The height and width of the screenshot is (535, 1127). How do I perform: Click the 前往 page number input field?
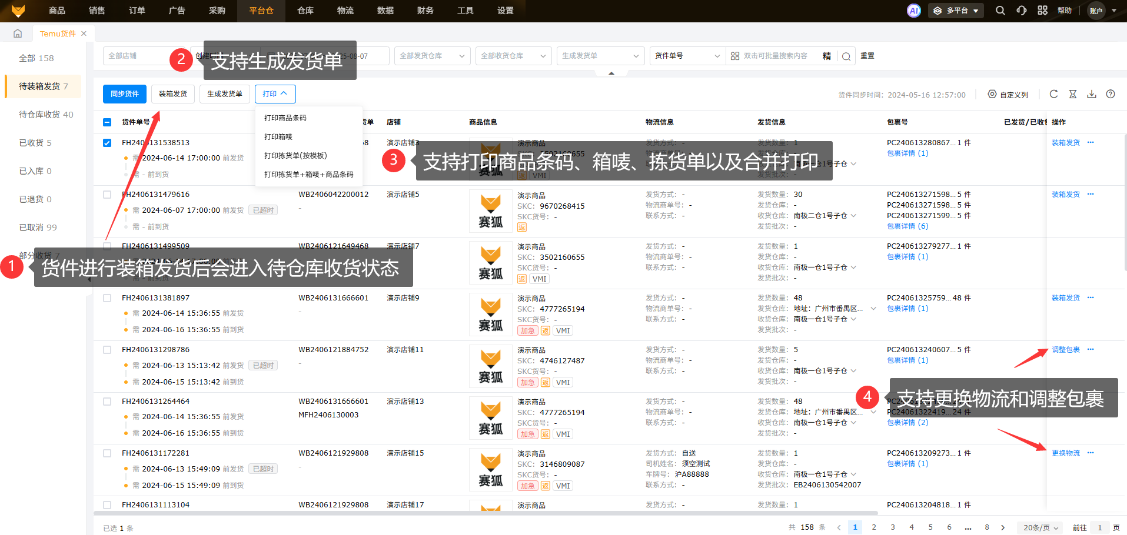tap(1099, 527)
